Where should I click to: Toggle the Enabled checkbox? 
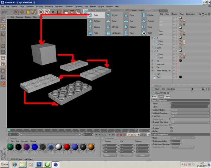coord(172,128)
